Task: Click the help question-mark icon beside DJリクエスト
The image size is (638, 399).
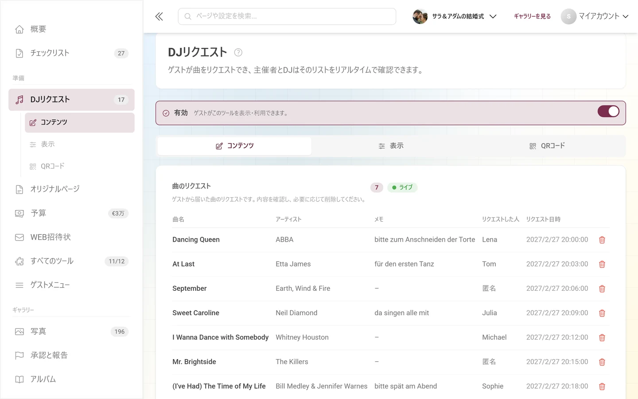Action: click(x=238, y=52)
